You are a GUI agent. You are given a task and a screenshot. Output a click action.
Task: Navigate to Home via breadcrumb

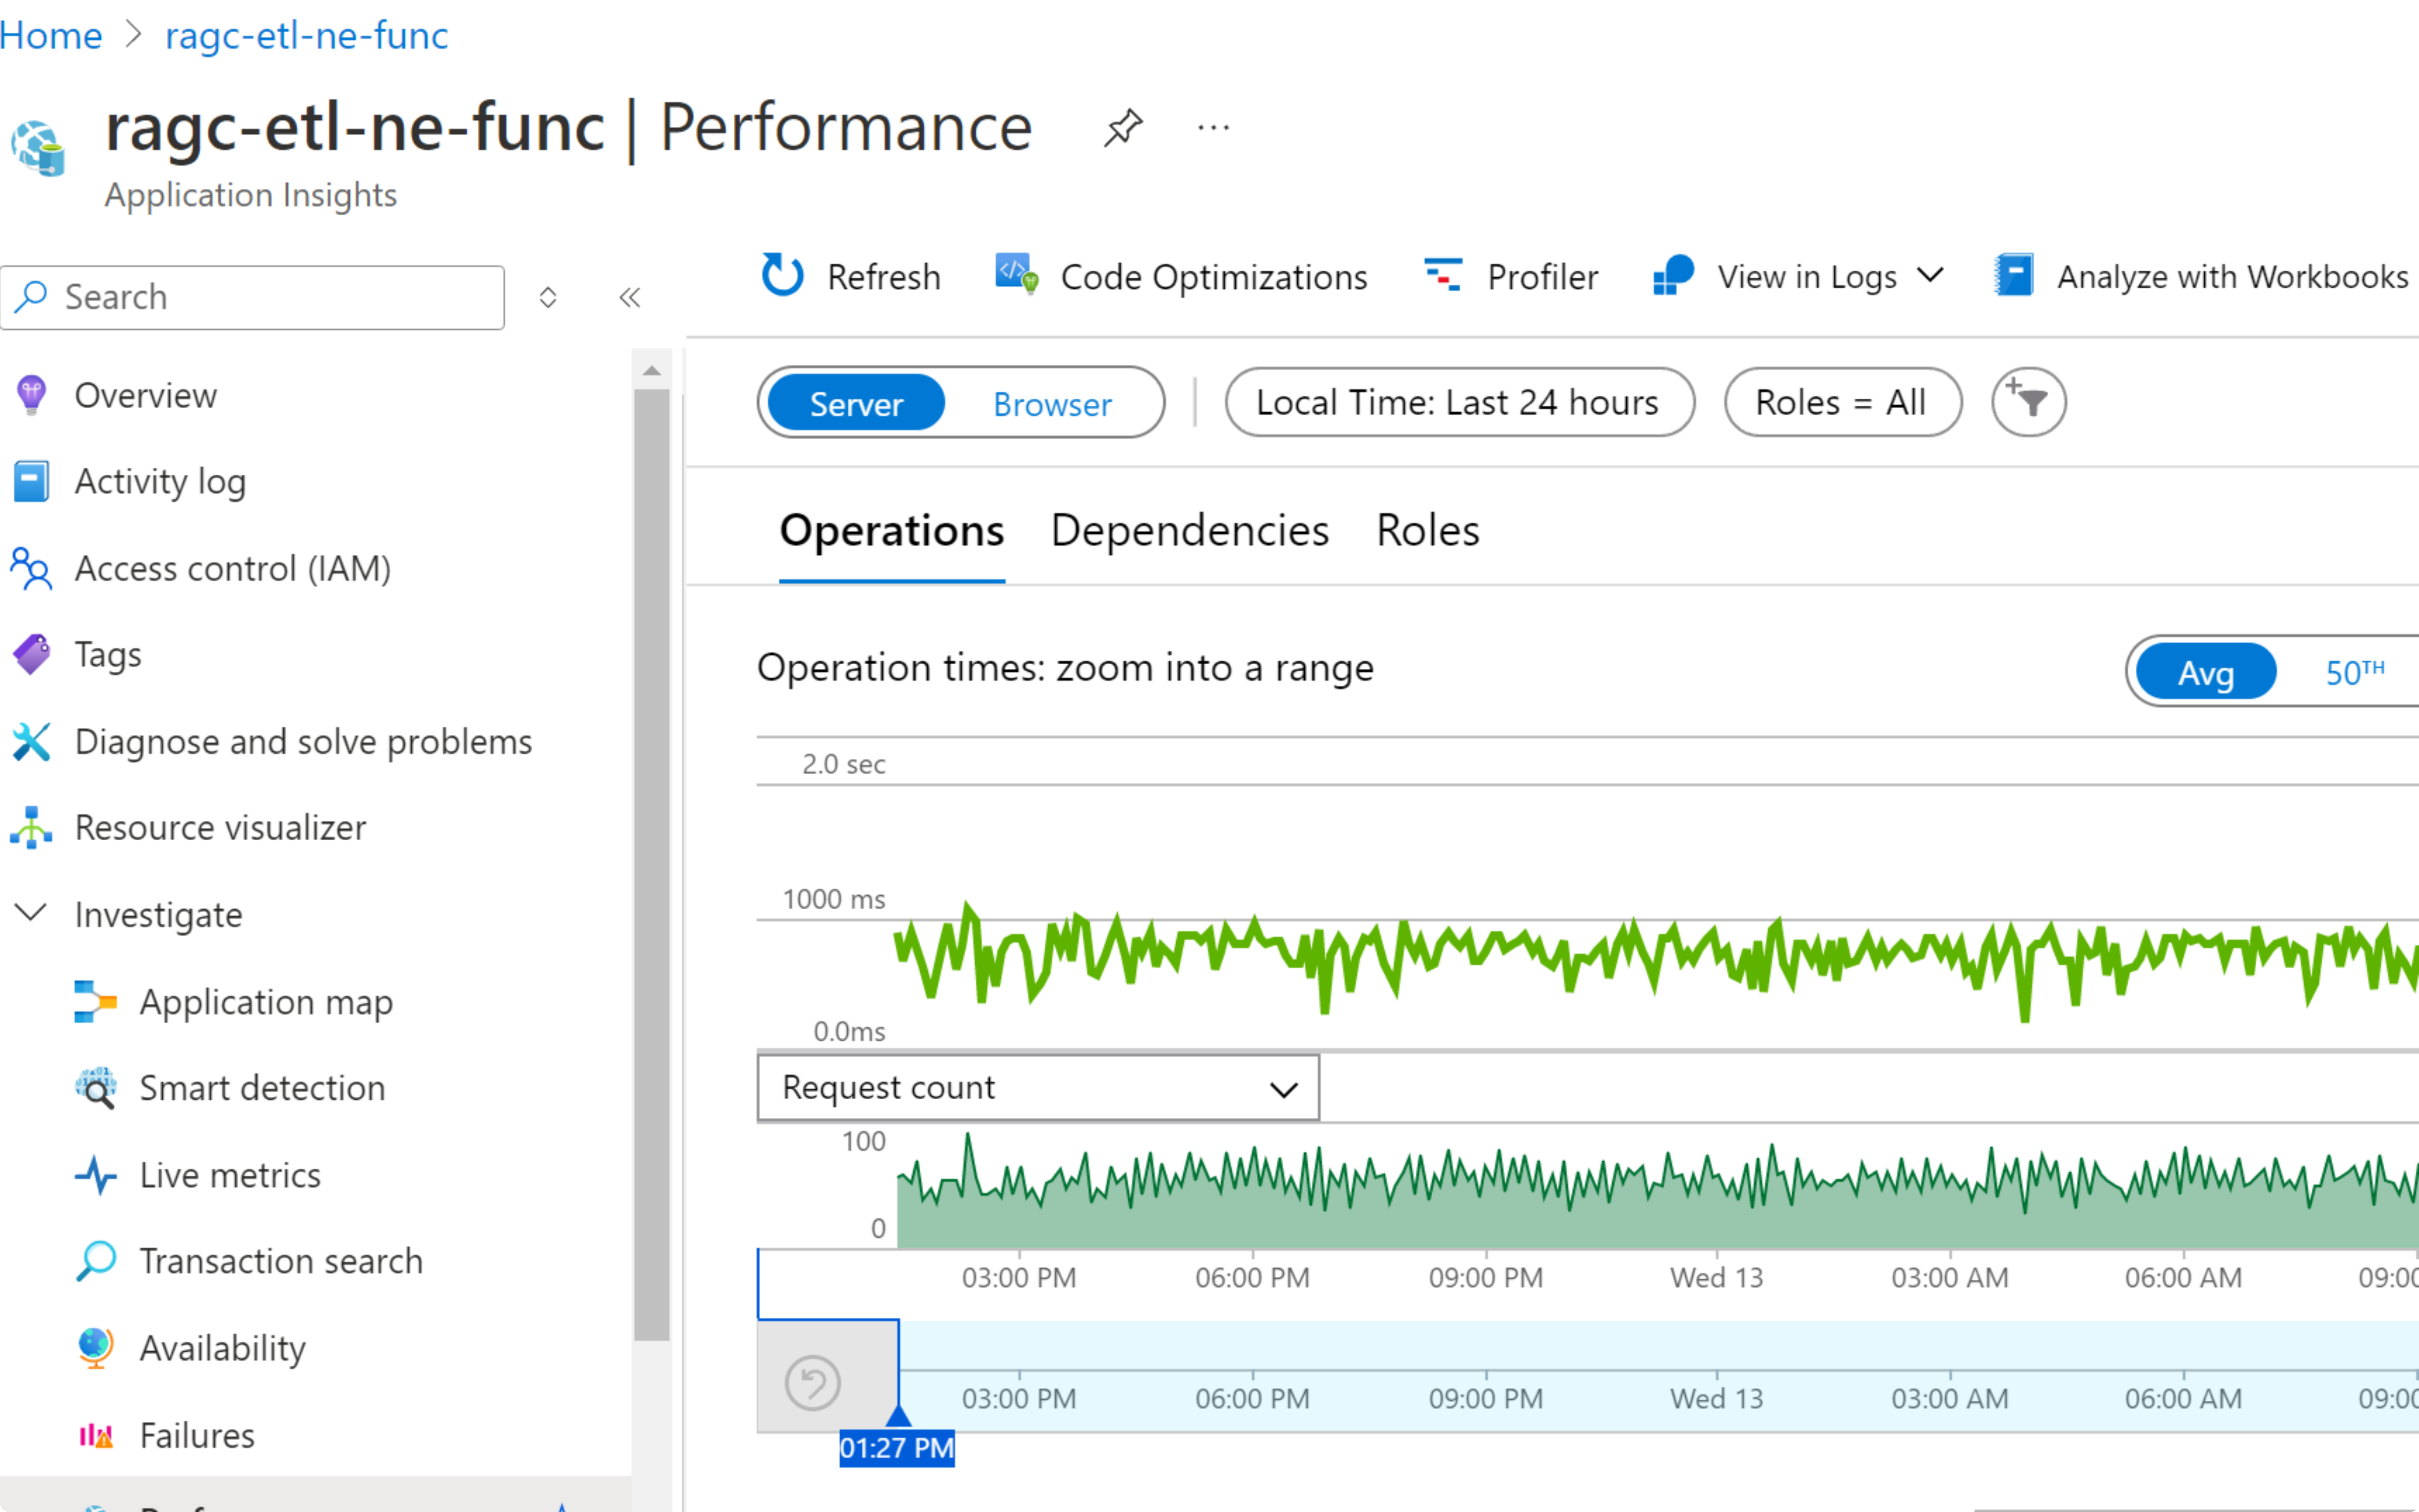click(x=51, y=36)
